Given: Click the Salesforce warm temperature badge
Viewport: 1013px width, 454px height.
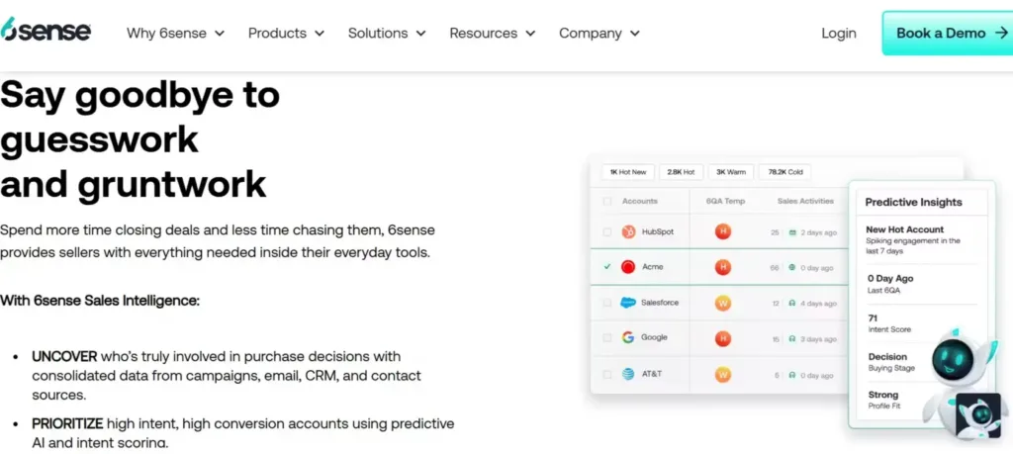Looking at the screenshot, I should (723, 303).
